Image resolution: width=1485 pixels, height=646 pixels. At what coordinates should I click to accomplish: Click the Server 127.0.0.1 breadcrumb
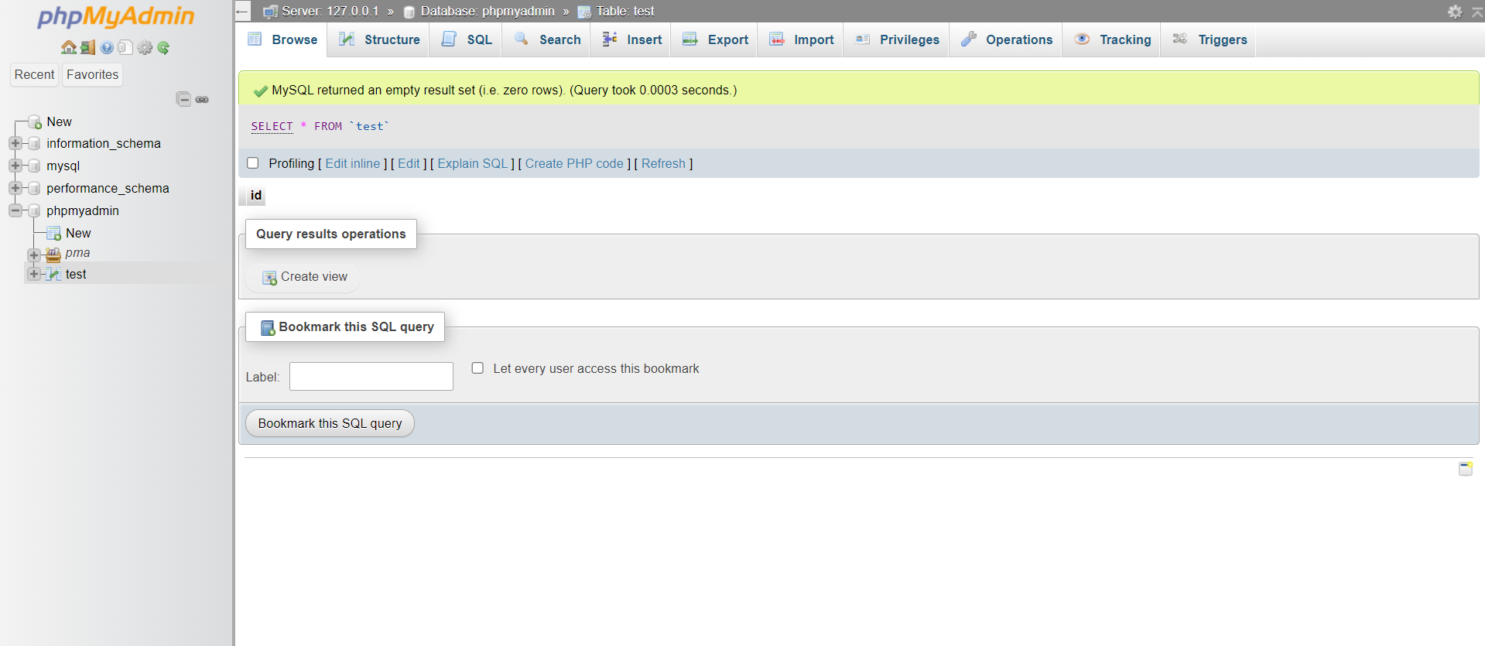coord(330,12)
